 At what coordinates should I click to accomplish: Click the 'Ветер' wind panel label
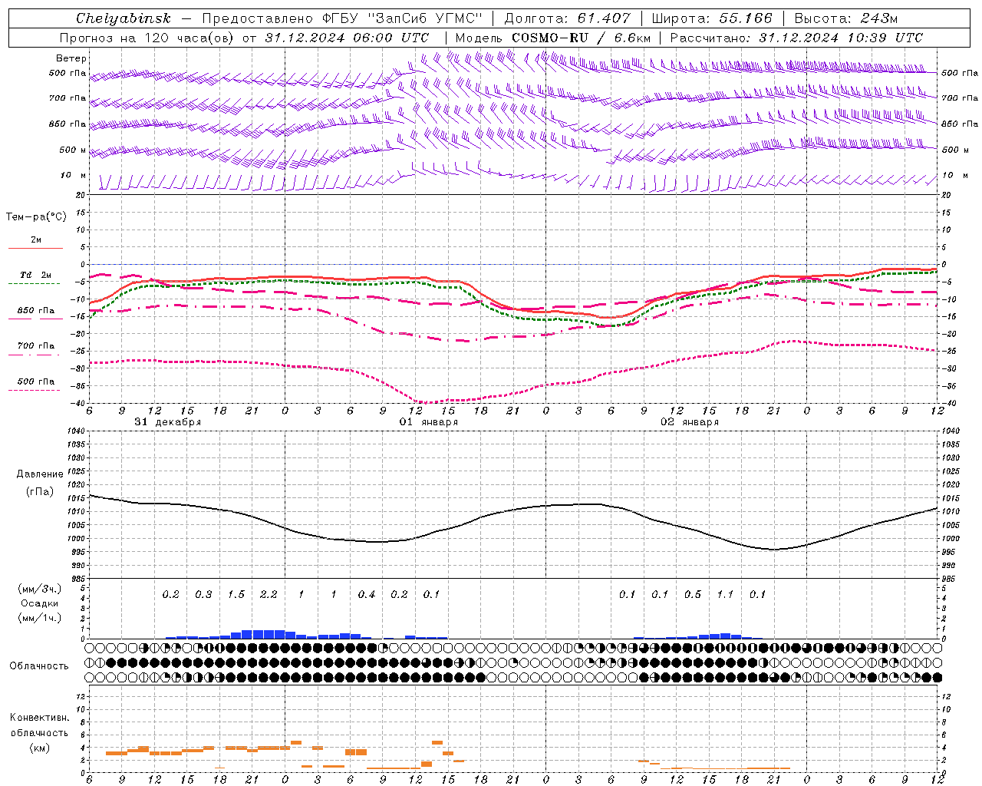coord(71,58)
